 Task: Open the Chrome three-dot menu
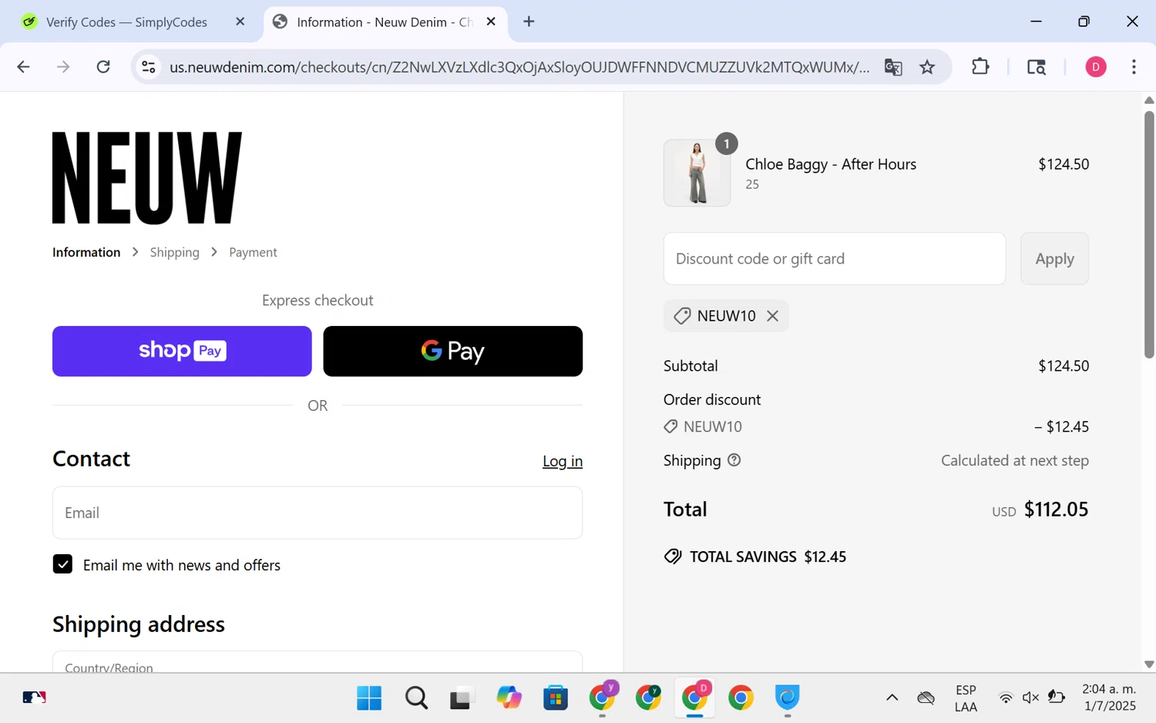tap(1134, 67)
